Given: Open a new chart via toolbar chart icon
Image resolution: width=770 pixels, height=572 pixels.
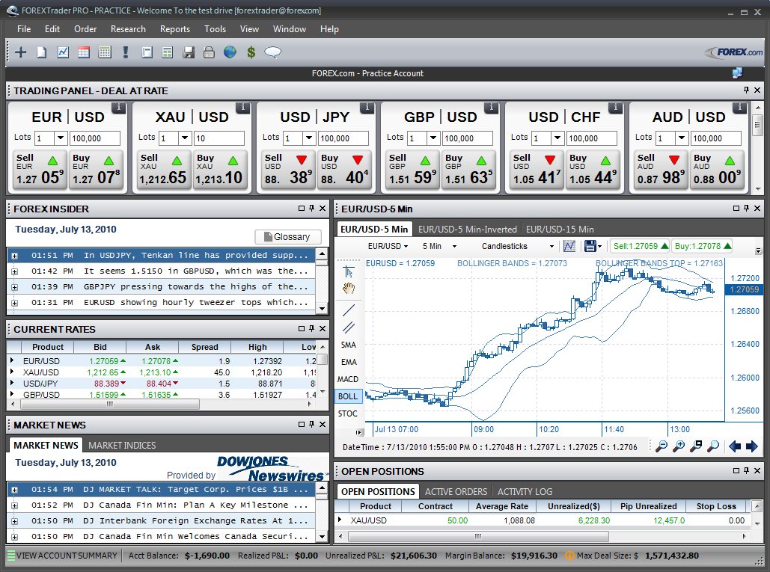Looking at the screenshot, I should (63, 52).
